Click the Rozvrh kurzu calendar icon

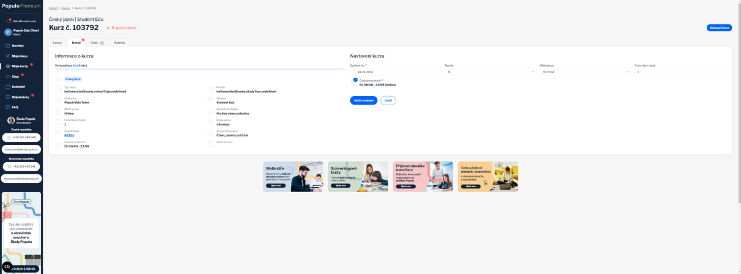coord(211,143)
